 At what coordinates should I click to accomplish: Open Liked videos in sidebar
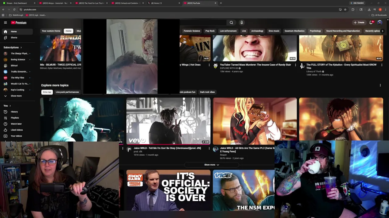pos(18,130)
